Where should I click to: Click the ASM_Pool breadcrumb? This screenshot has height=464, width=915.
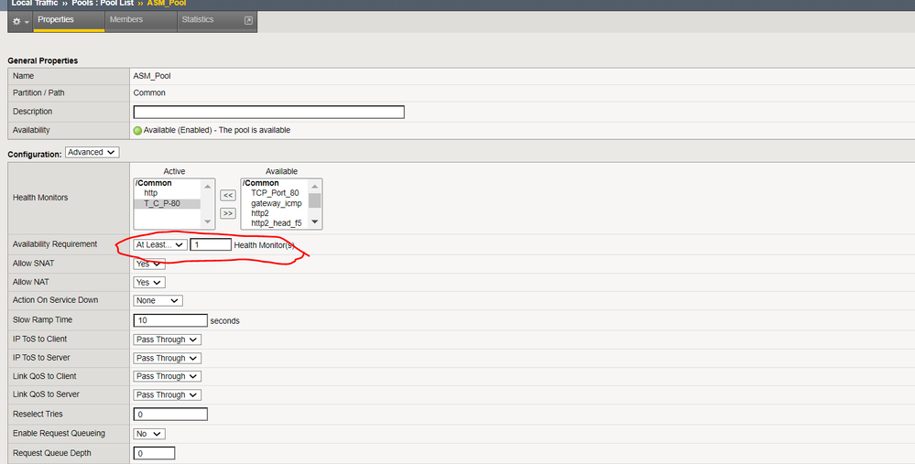point(167,3)
